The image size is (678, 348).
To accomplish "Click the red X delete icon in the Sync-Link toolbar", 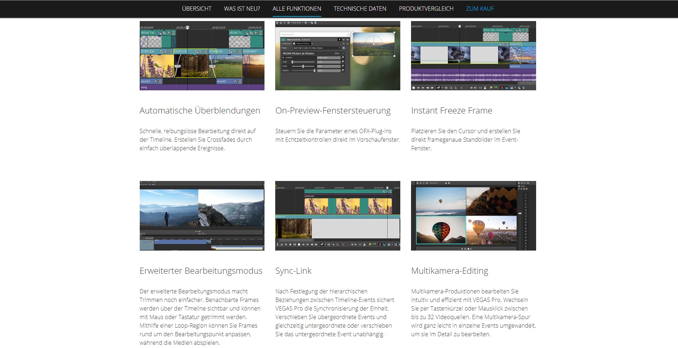I will [343, 245].
